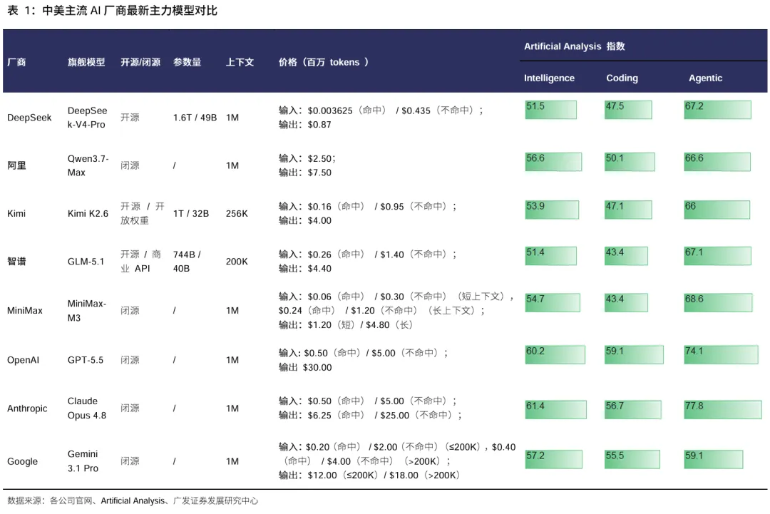Click the 'Agentic' sub-header
This screenshot has width=770, height=514.
pyautogui.click(x=705, y=78)
